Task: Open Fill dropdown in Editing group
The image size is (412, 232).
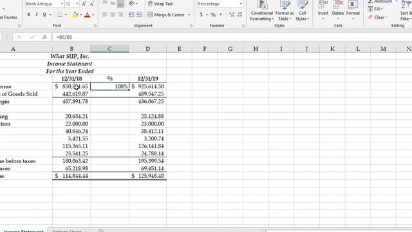Action: 375,9
